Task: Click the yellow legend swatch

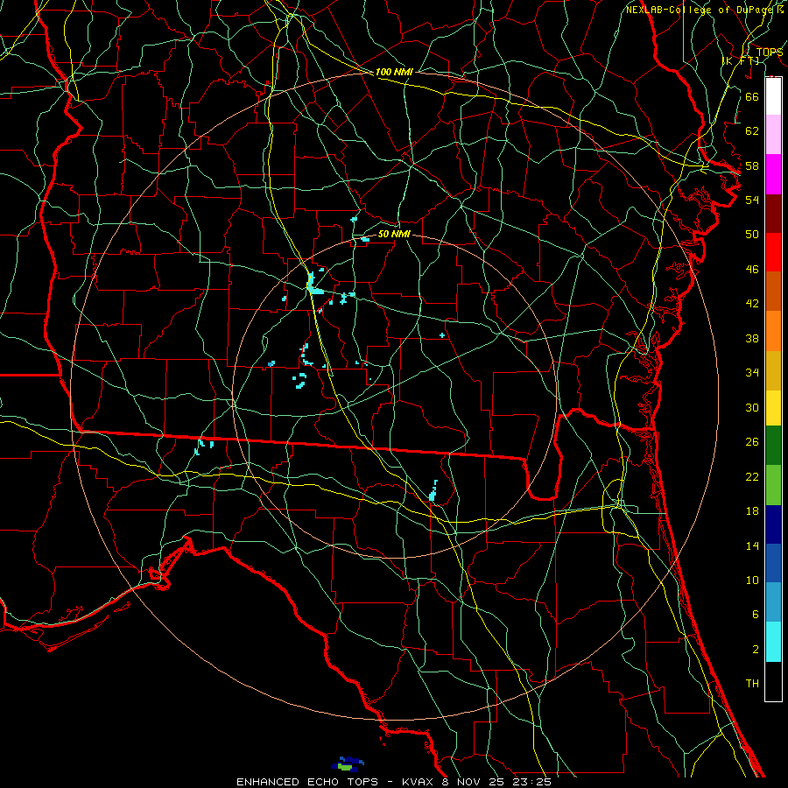Action: [773, 408]
